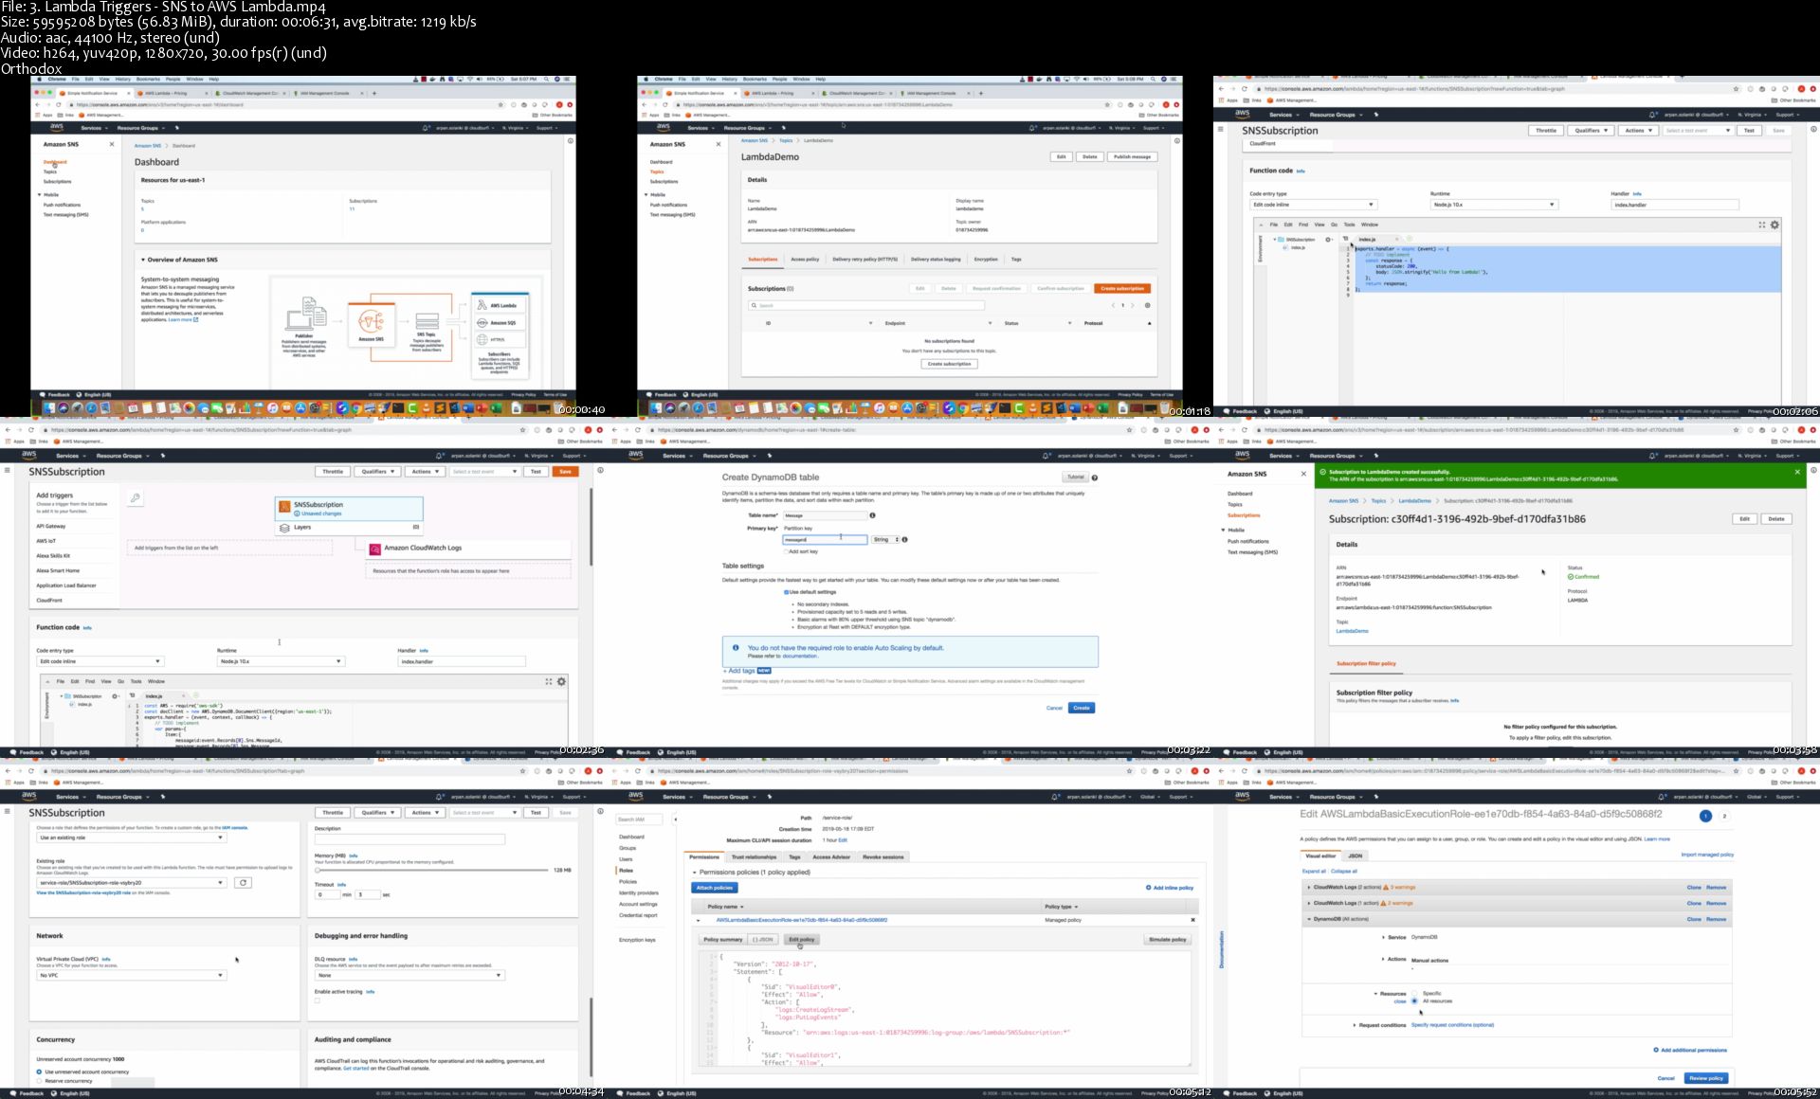
Task: Click page scrollbar in the 00:02:36 frame
Action: [x=591, y=528]
